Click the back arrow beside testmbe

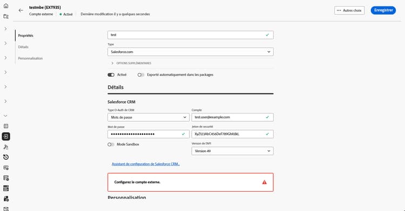pos(21,10)
